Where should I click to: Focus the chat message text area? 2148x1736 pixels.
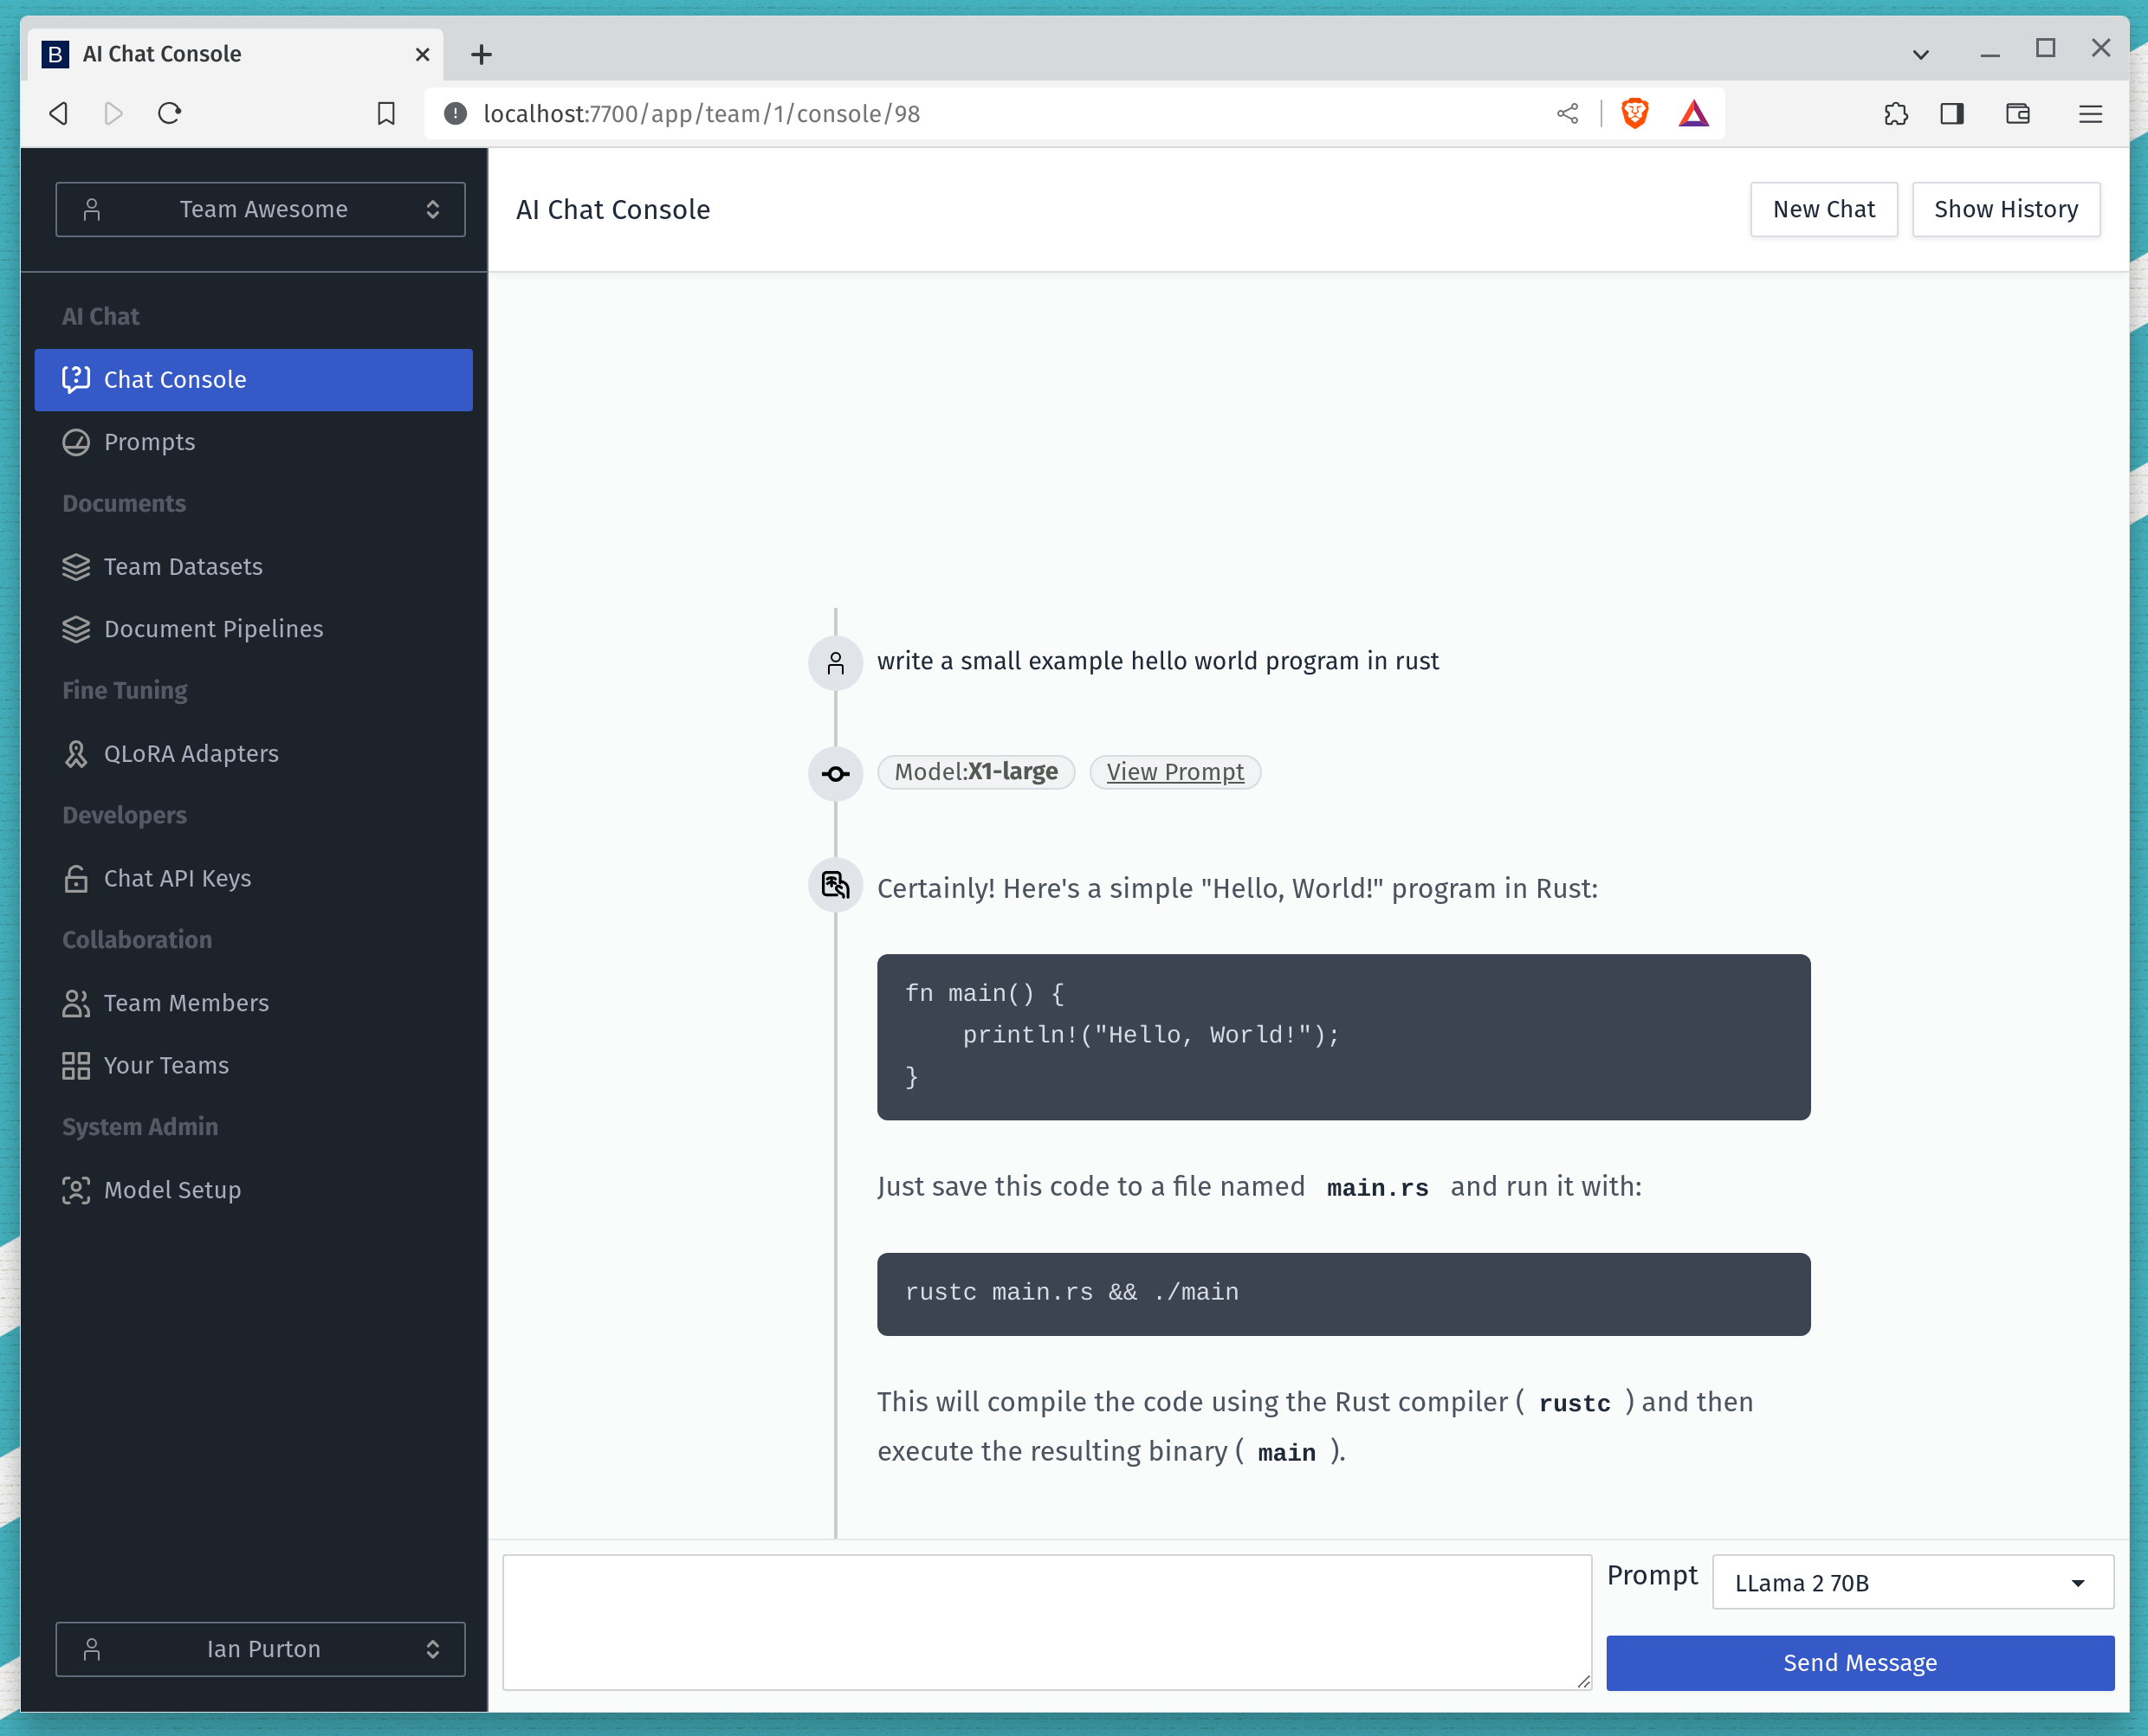click(x=1045, y=1620)
